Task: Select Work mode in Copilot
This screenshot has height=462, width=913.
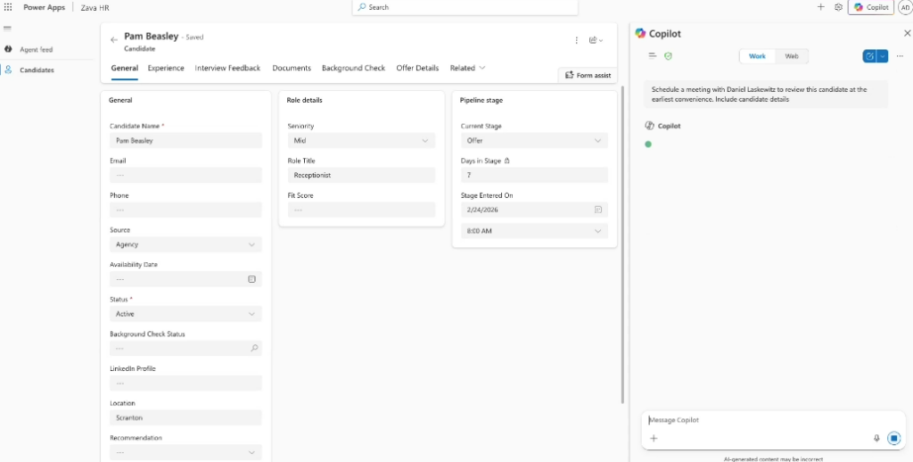Action: point(757,56)
